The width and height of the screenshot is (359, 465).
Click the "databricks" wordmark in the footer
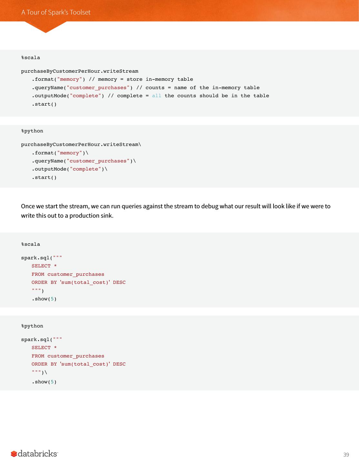coord(38,454)
